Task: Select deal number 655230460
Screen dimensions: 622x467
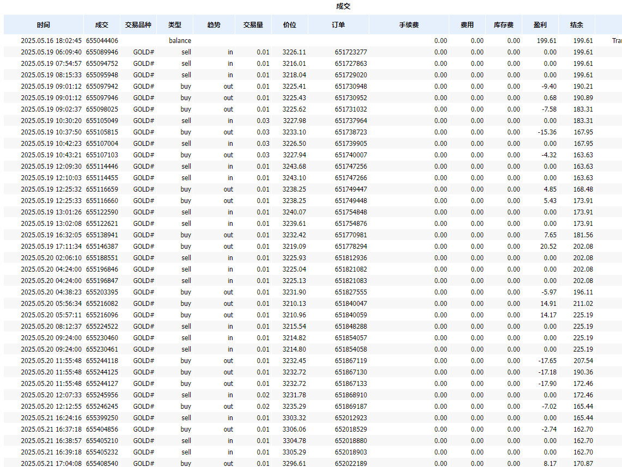Action: point(102,338)
